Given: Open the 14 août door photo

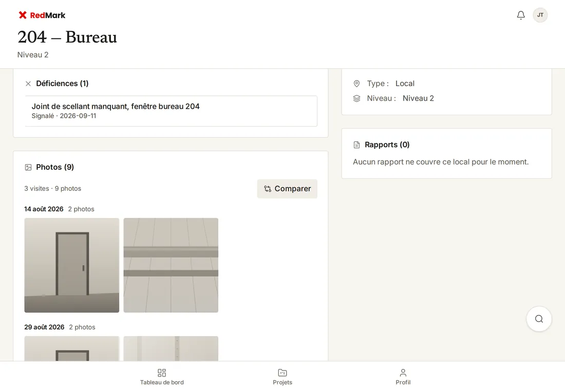Looking at the screenshot, I should click(72, 265).
